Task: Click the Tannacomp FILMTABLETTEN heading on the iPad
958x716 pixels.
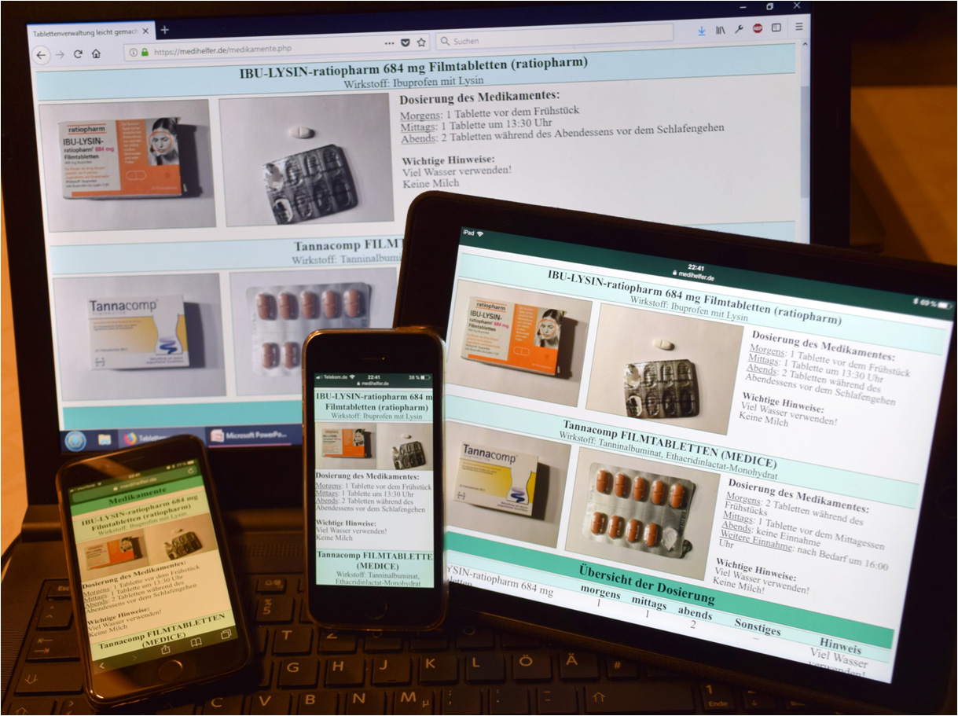Action: [669, 445]
